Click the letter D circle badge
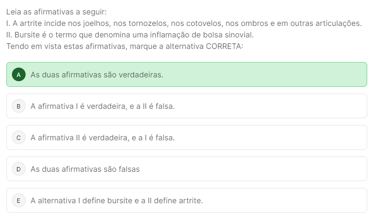This screenshot has width=374, height=216. 18,169
